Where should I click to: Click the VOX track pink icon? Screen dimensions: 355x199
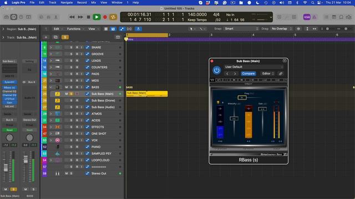pos(58,140)
